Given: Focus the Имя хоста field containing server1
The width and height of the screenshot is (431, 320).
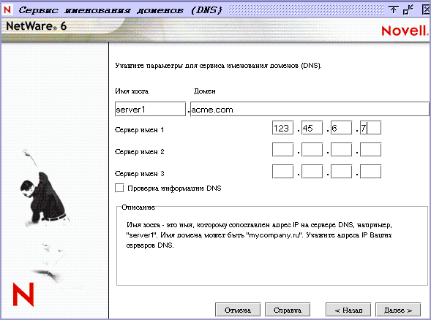Looking at the screenshot, I should pyautogui.click(x=150, y=110).
